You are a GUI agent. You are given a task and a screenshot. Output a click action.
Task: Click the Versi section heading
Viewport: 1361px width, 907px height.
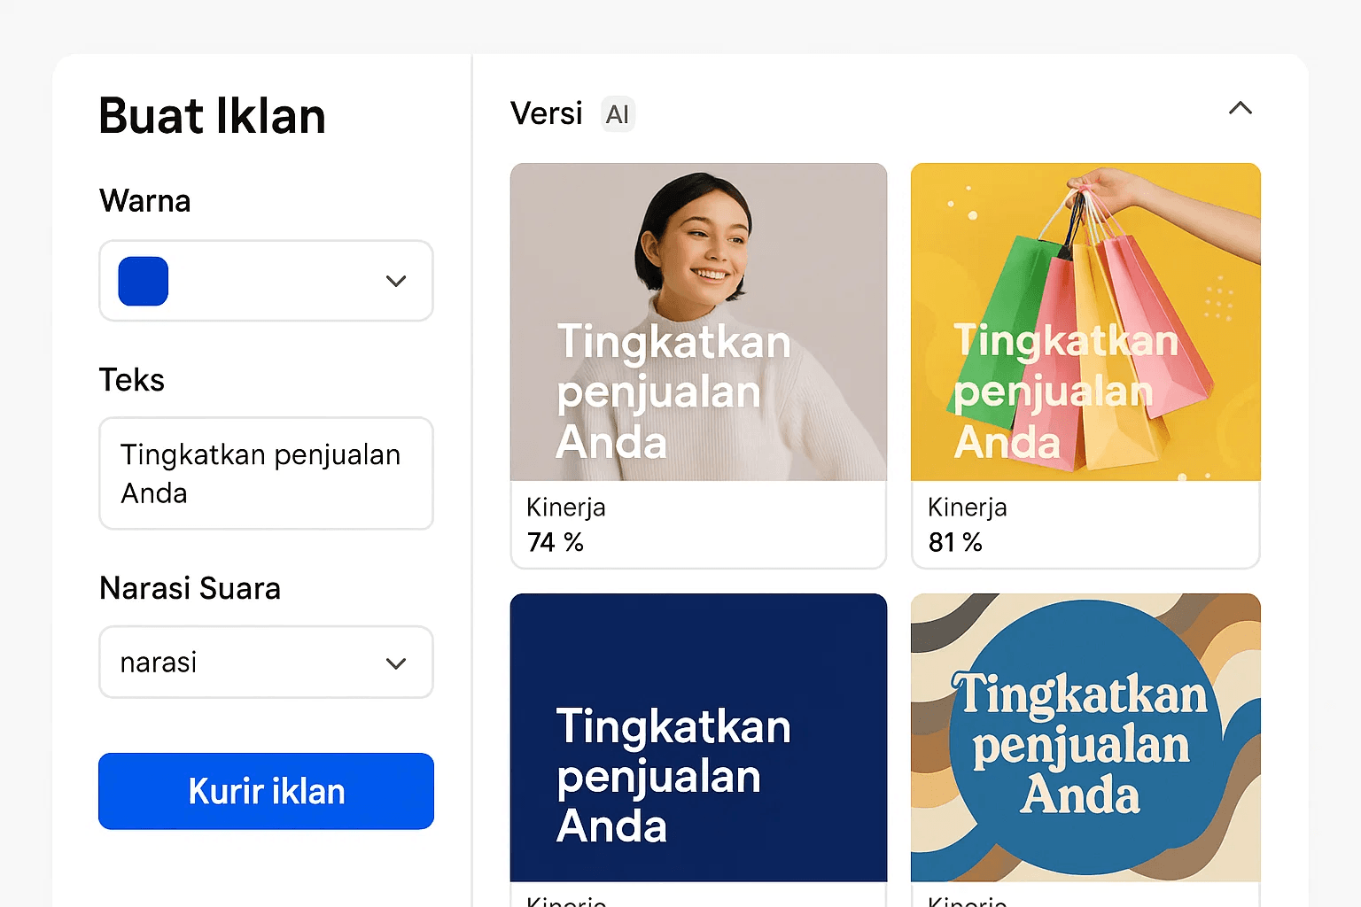pyautogui.click(x=547, y=114)
